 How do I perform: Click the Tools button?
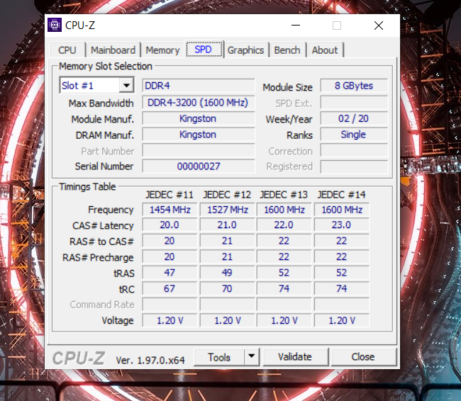coord(219,357)
